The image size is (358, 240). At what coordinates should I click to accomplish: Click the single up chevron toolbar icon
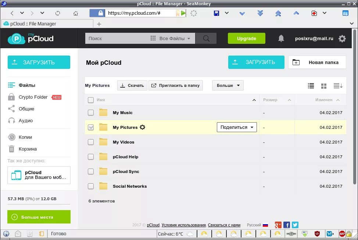pos(296,13)
